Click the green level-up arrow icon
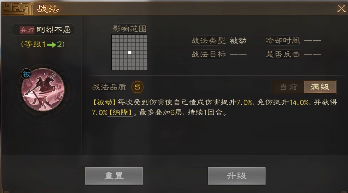The width and height of the screenshot is (348, 193). (51, 45)
